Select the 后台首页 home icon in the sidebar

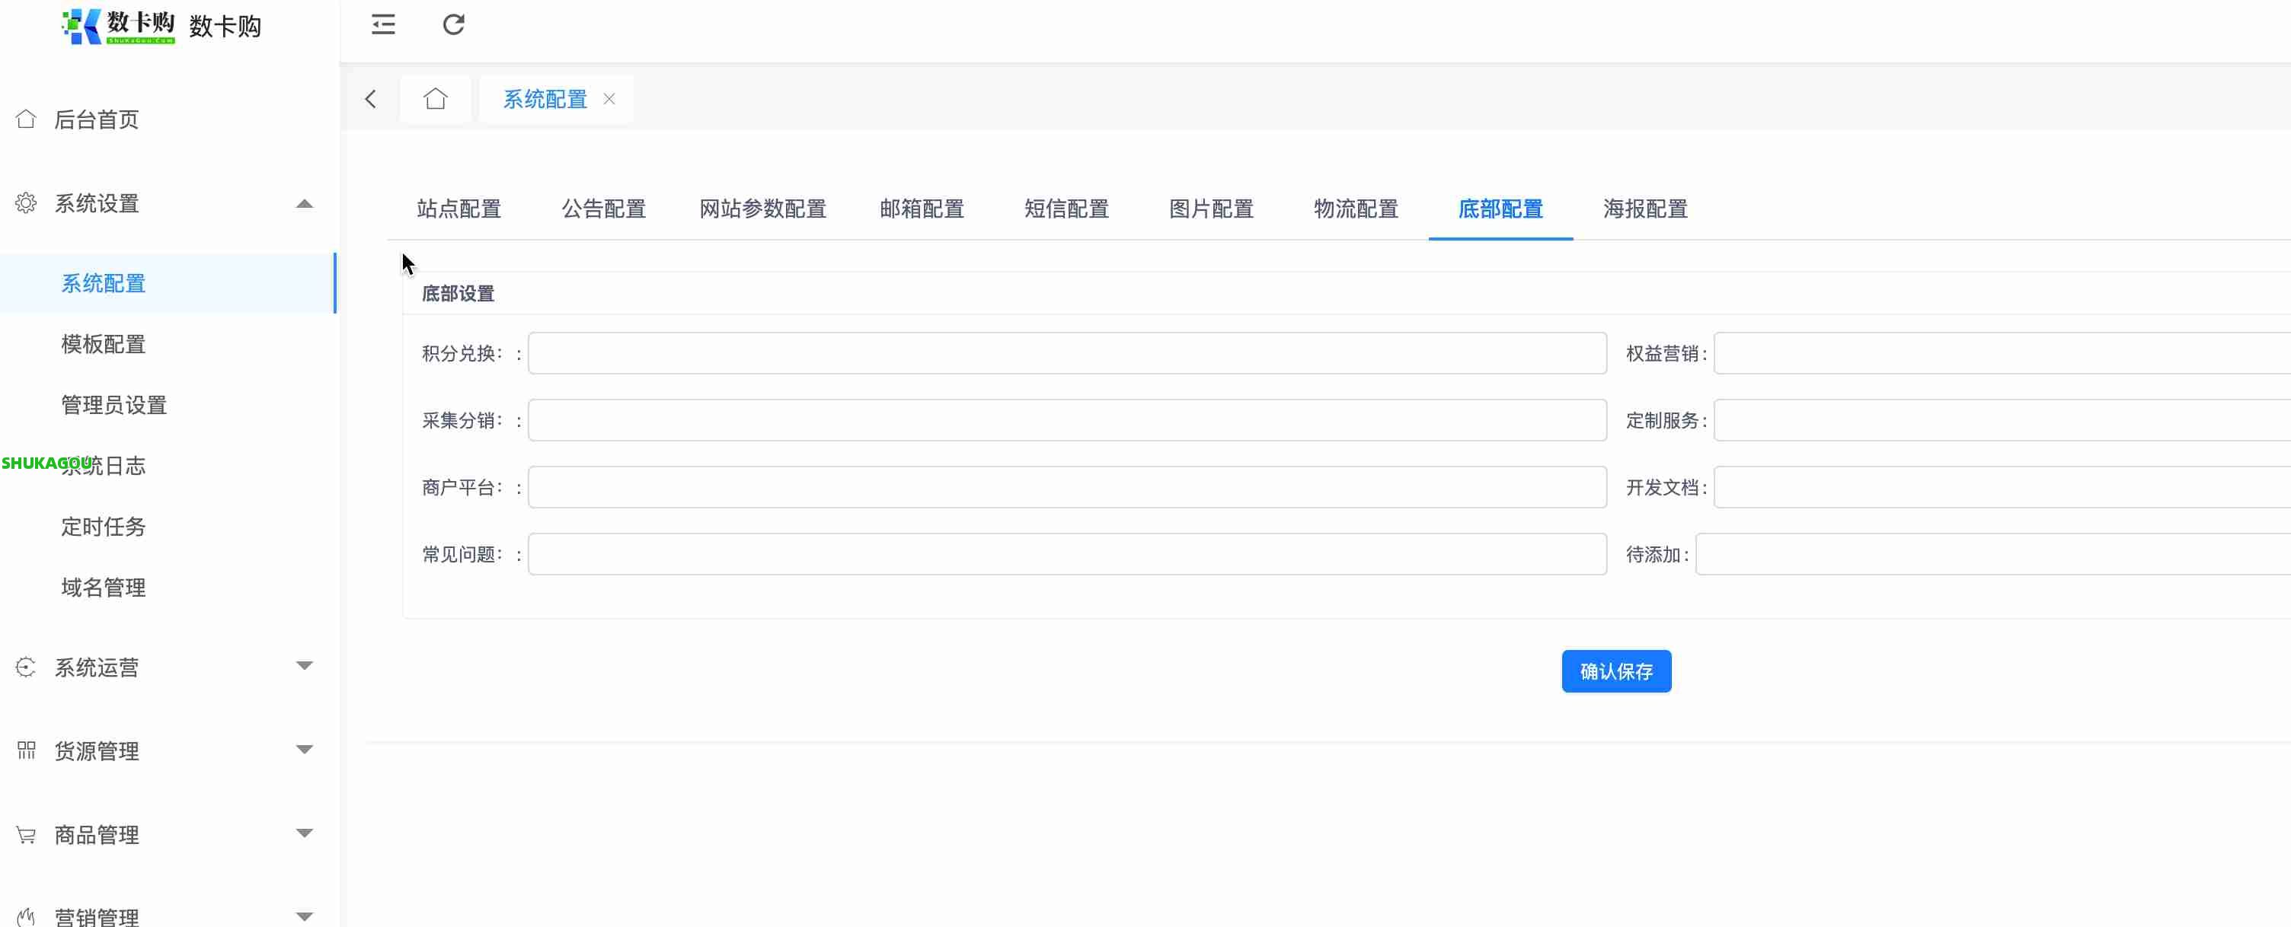(x=26, y=118)
